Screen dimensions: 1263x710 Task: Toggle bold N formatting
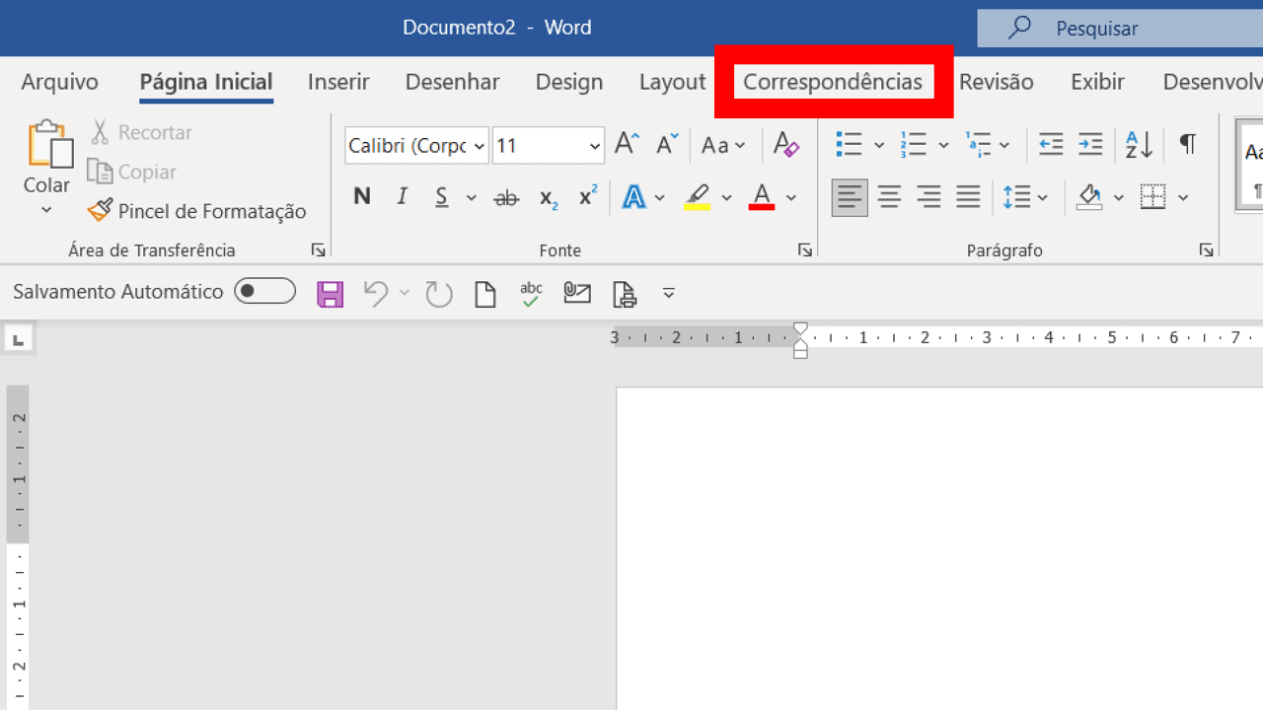(362, 197)
